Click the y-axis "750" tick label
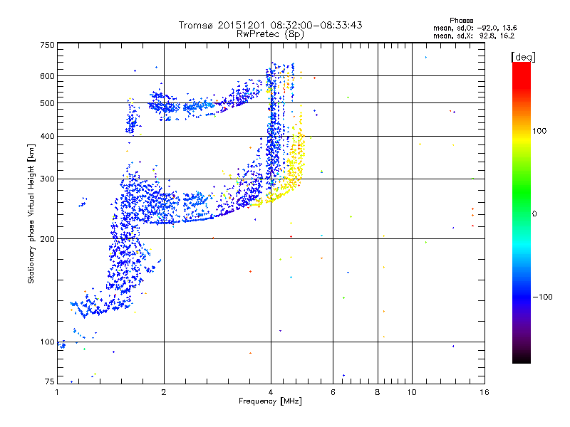Screen dimensions: 570x427 point(47,46)
